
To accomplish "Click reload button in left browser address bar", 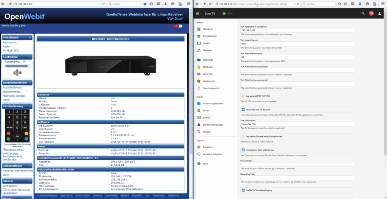I will pyautogui.click(x=104, y=4).
